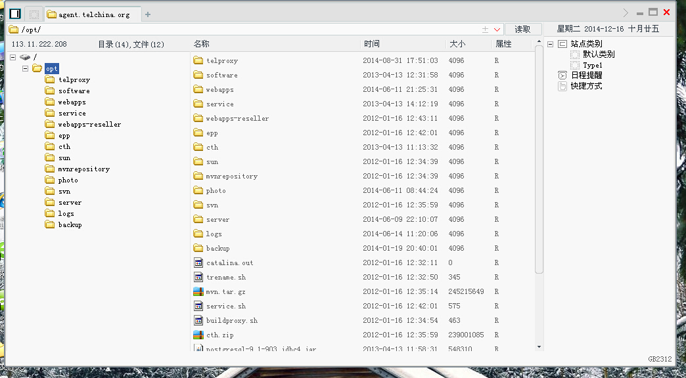Open 快捷方式 shortcuts
Image resolution: width=686 pixels, height=378 pixels.
[x=586, y=86]
